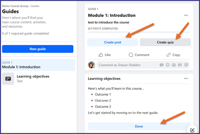Open the sticker picker in comment box
200x134 pixels.
(186, 65)
